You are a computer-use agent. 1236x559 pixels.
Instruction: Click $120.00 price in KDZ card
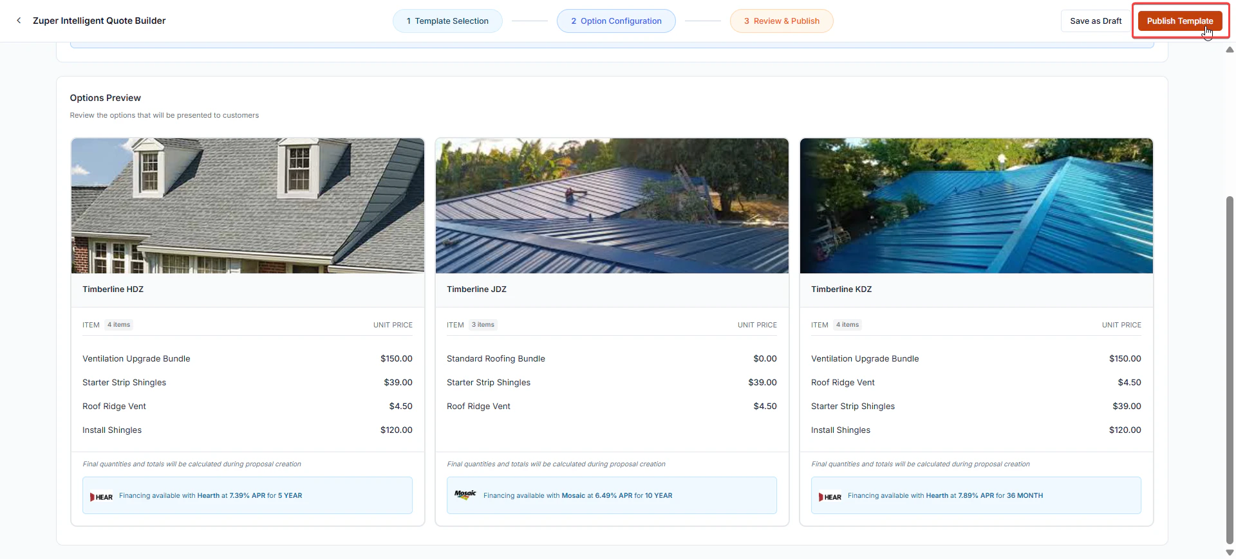(x=1125, y=430)
